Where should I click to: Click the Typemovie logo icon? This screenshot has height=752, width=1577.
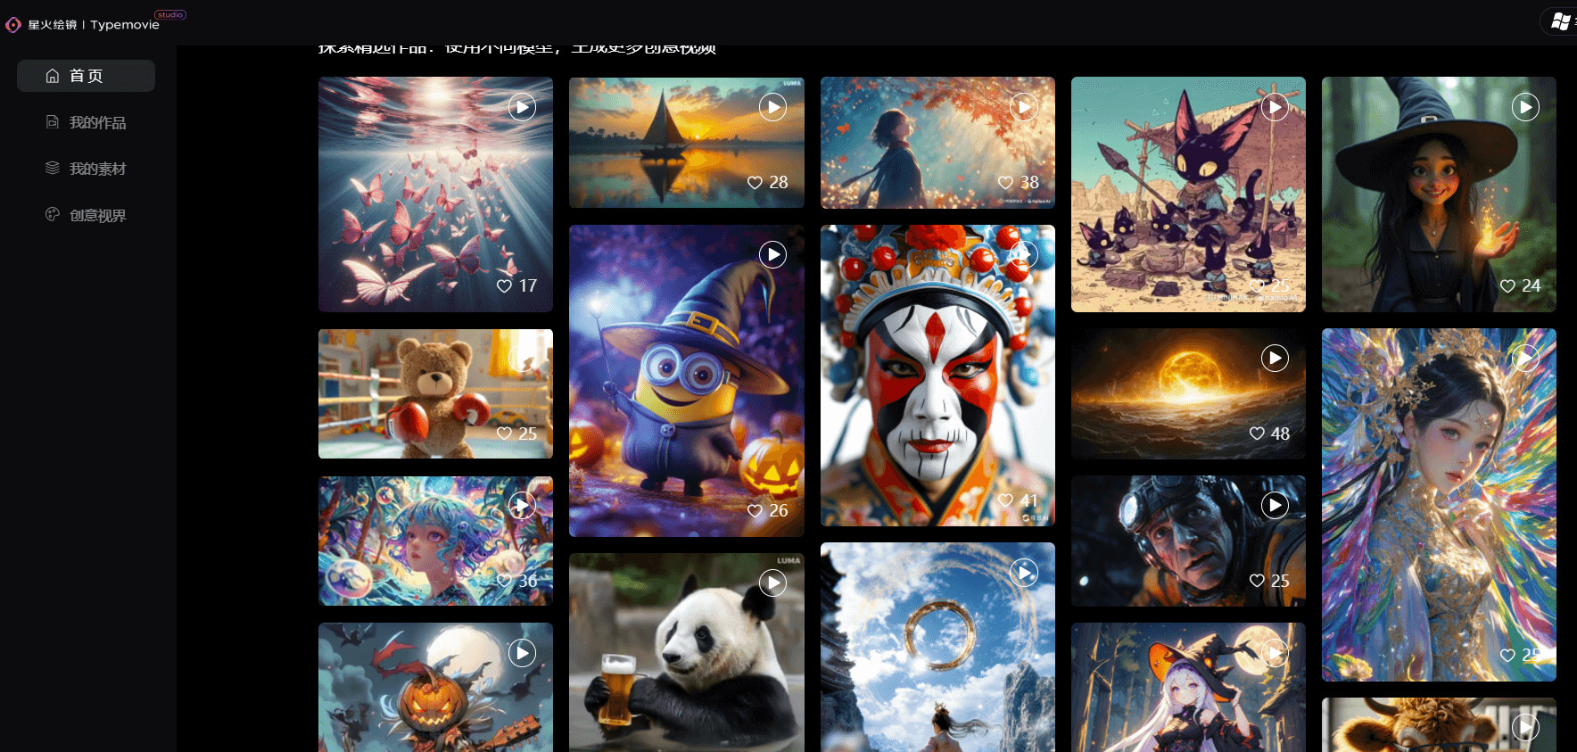[13, 25]
